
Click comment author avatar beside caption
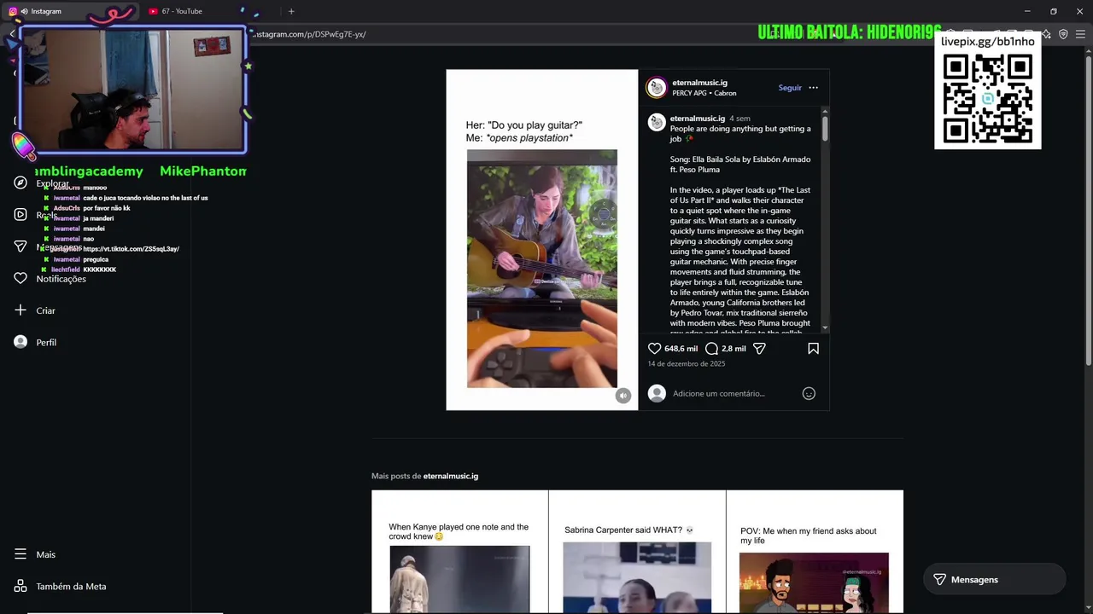[656, 124]
